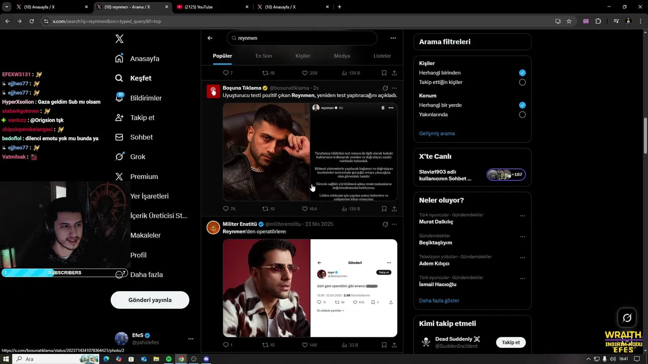Viewport: 648px width, 364px height.
Task: Select Kişiler Herhangi birinden option
Action: pyautogui.click(x=522, y=73)
